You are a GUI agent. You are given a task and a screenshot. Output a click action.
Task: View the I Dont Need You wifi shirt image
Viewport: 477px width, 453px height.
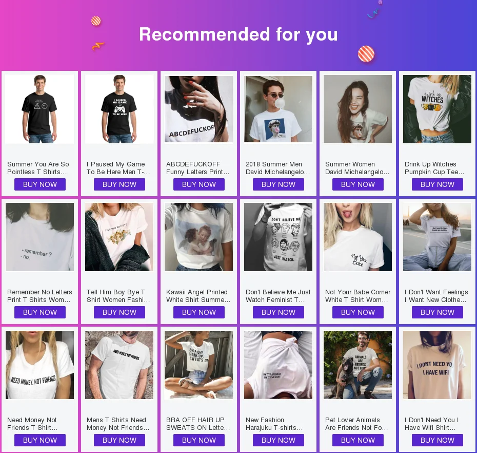(437, 365)
